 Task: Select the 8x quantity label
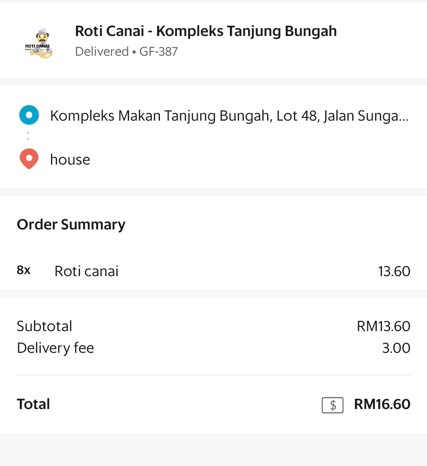coord(23,270)
